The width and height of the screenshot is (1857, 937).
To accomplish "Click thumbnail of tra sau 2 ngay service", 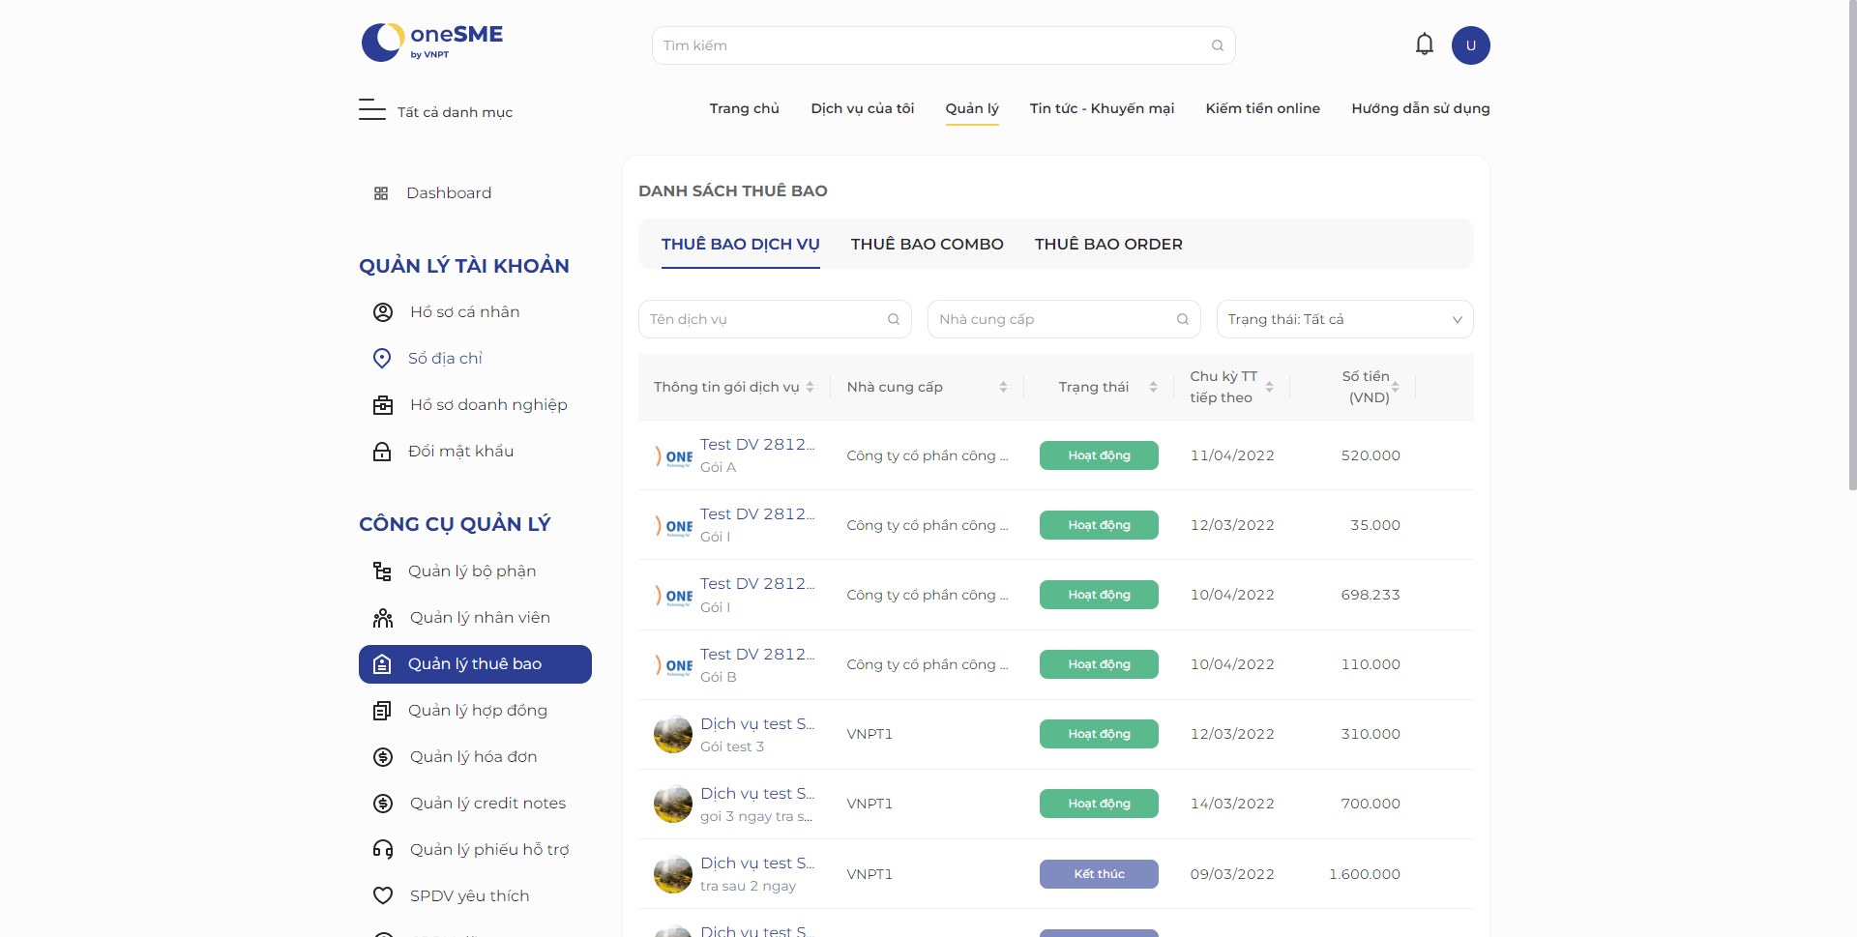I will tap(673, 874).
